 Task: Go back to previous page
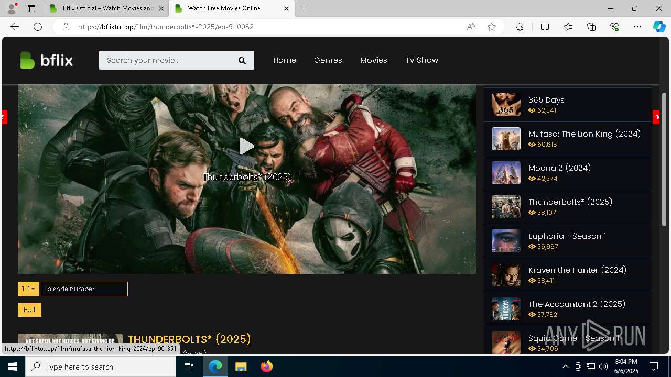click(15, 27)
